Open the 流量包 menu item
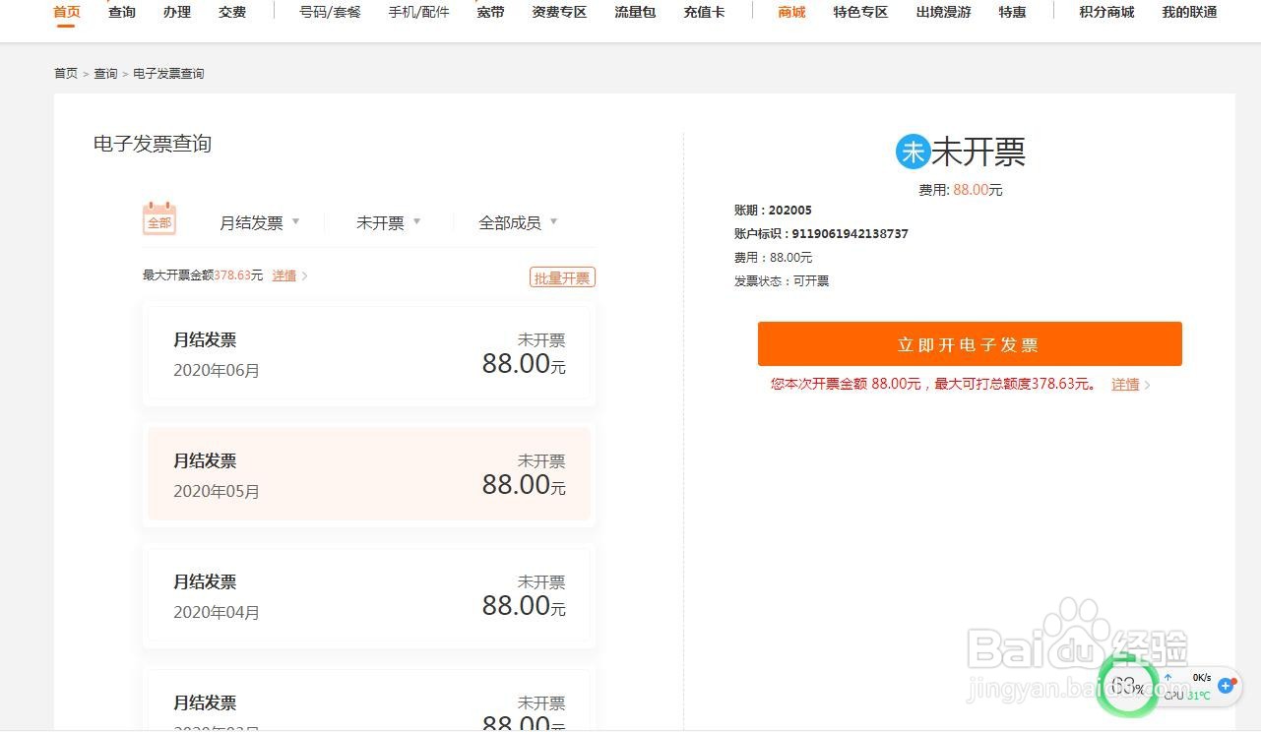This screenshot has width=1261, height=732. [634, 13]
